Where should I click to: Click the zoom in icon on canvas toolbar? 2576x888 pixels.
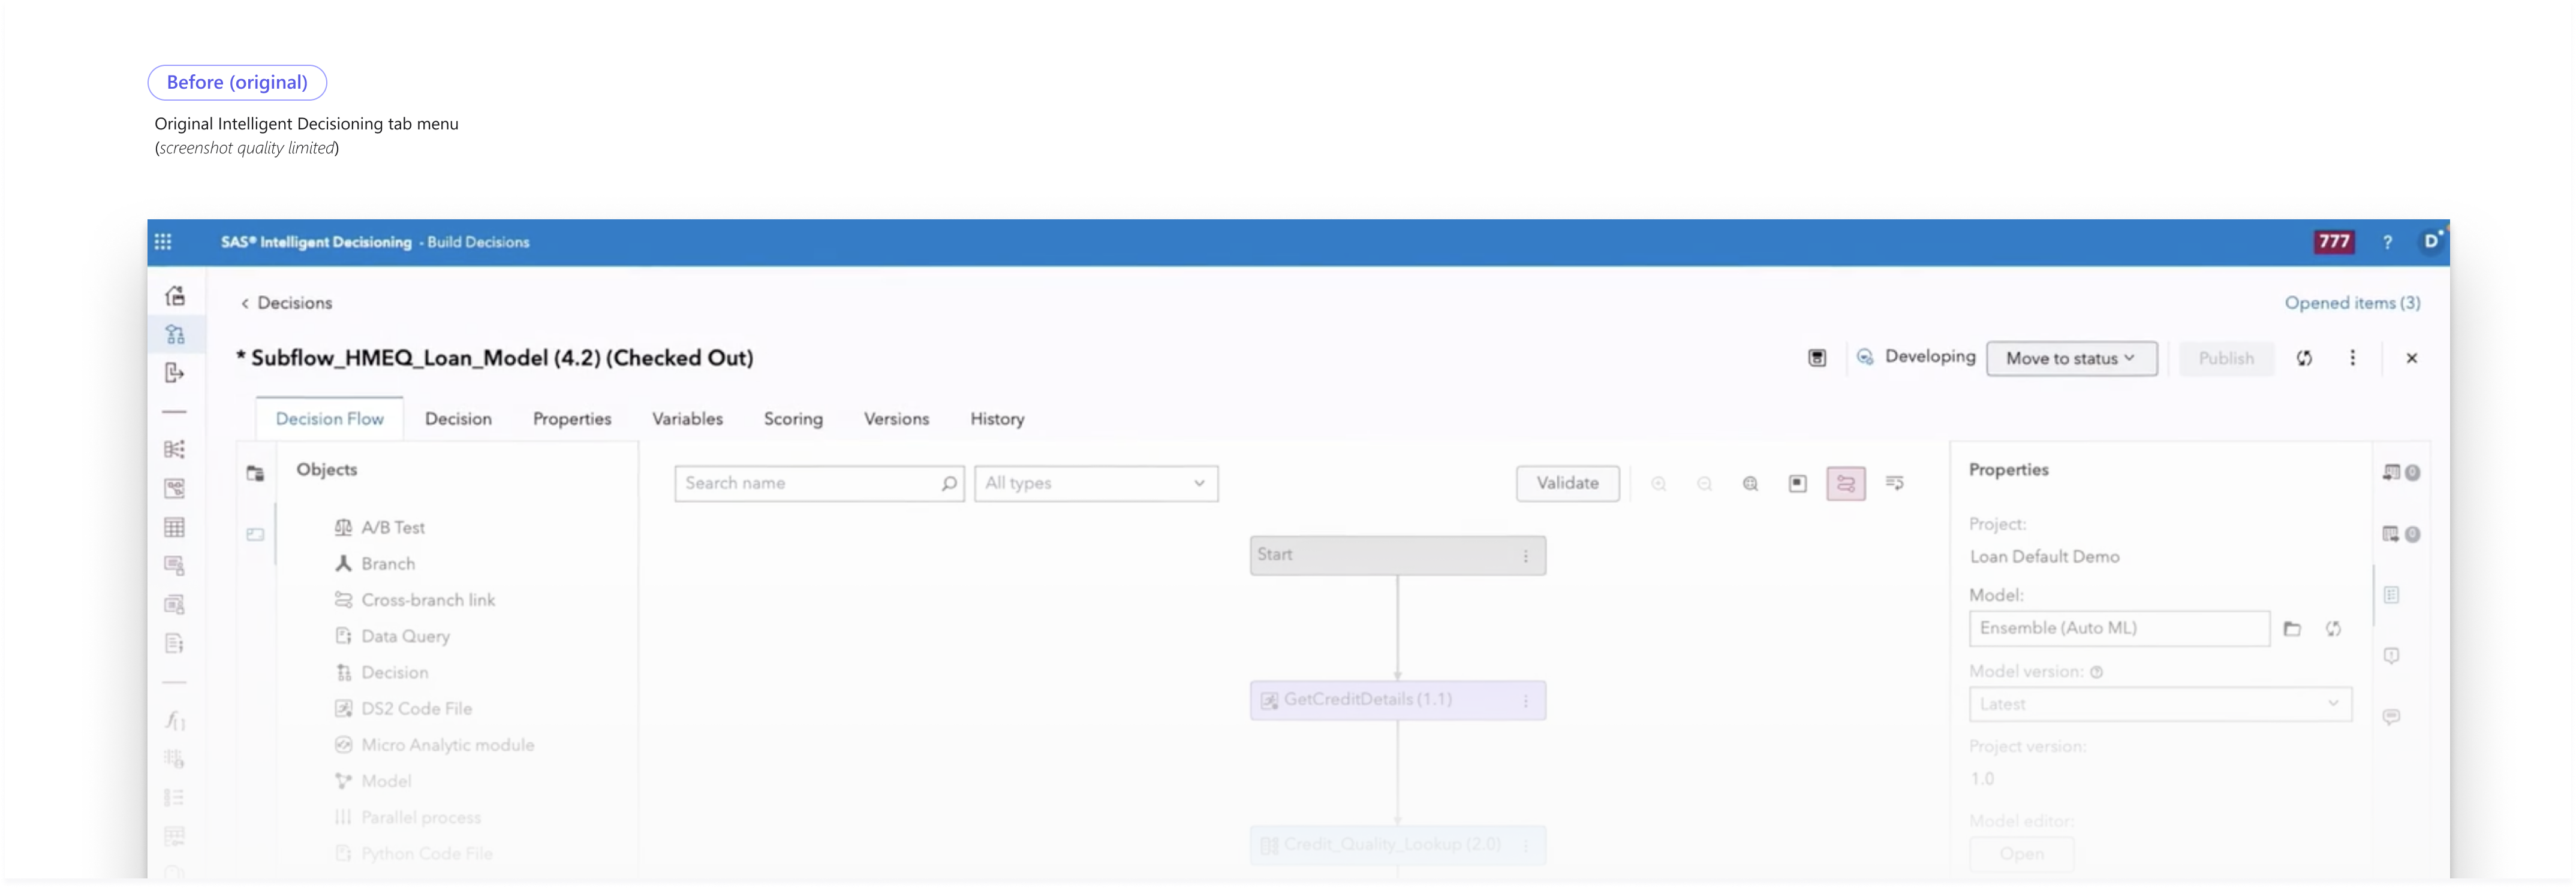click(1658, 484)
